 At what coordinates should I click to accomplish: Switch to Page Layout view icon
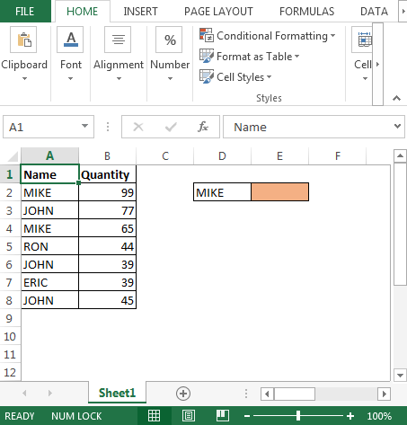(189, 416)
